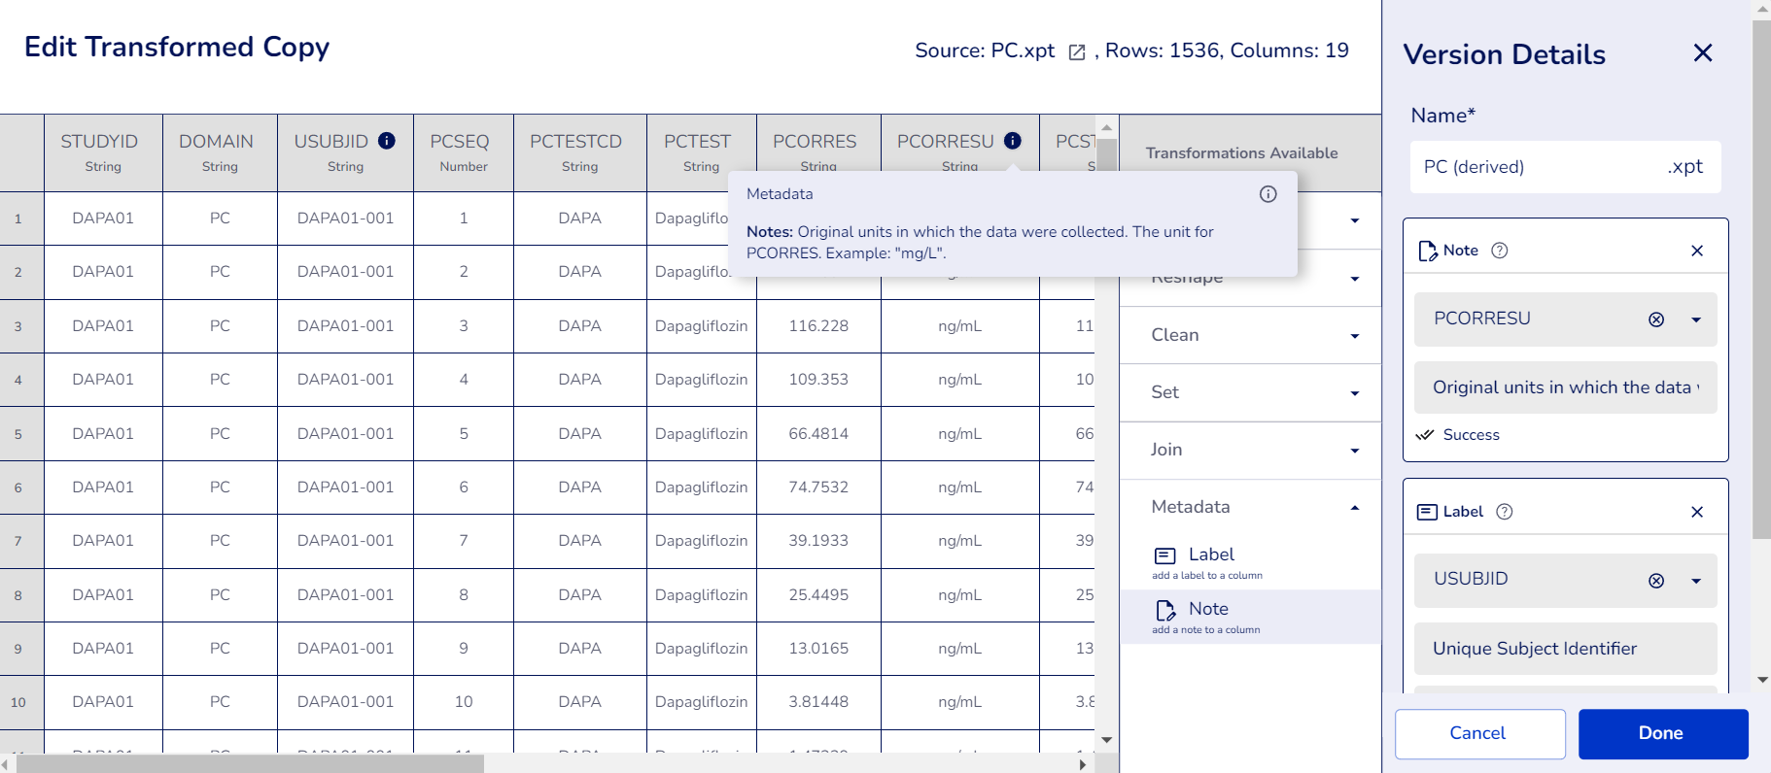Image resolution: width=1771 pixels, height=773 pixels.
Task: Expand the Join transformations section
Action: [1250, 450]
